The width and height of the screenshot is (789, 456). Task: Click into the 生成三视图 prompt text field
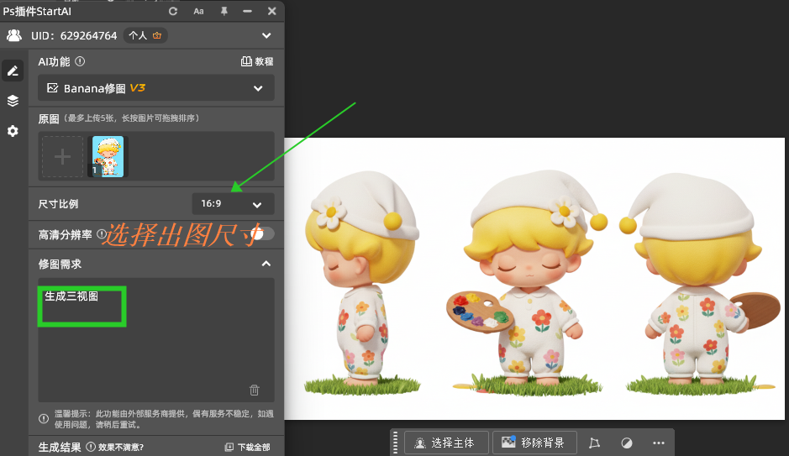156,339
